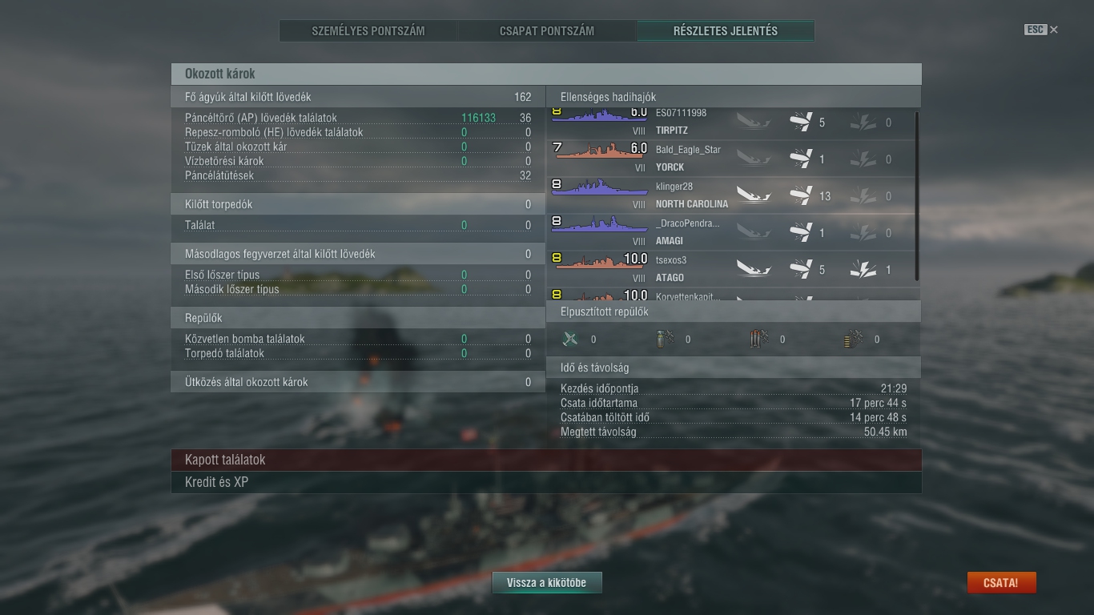Click Amagi ship silhouette icon

click(599, 225)
